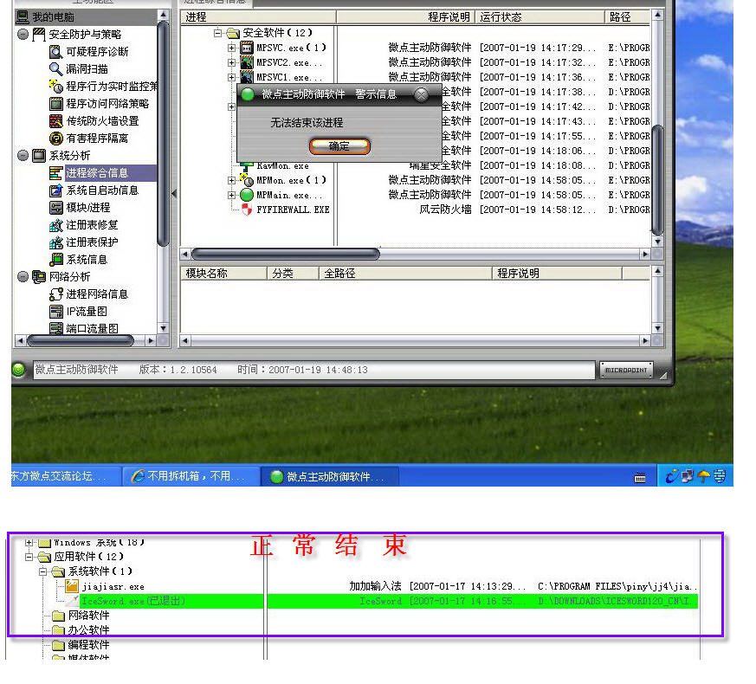The image size is (756, 684).
Task: Sort by 分类 column header
Action: [294, 274]
